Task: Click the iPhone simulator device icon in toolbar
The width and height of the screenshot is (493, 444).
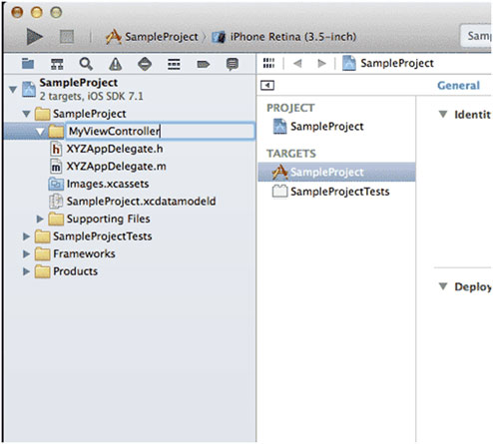Action: pyautogui.click(x=219, y=37)
